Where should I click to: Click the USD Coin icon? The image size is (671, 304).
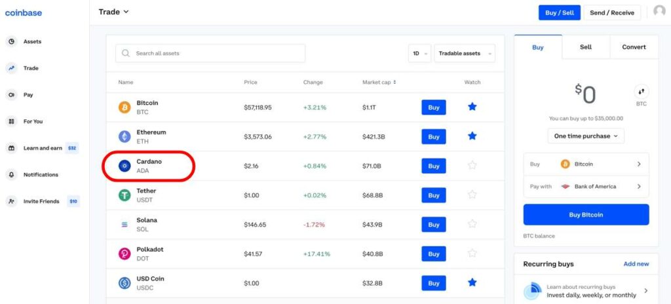[125, 283]
